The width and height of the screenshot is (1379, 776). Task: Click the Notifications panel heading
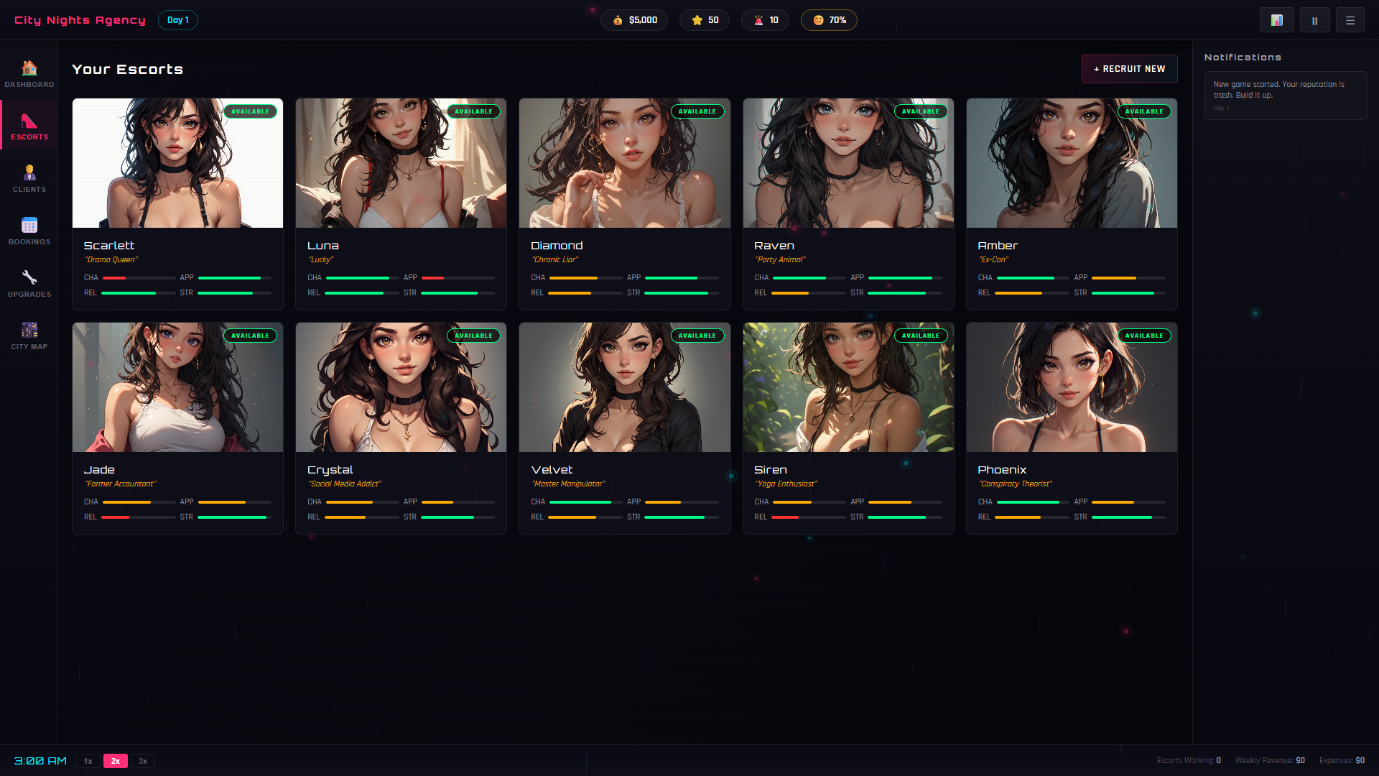[x=1243, y=57]
